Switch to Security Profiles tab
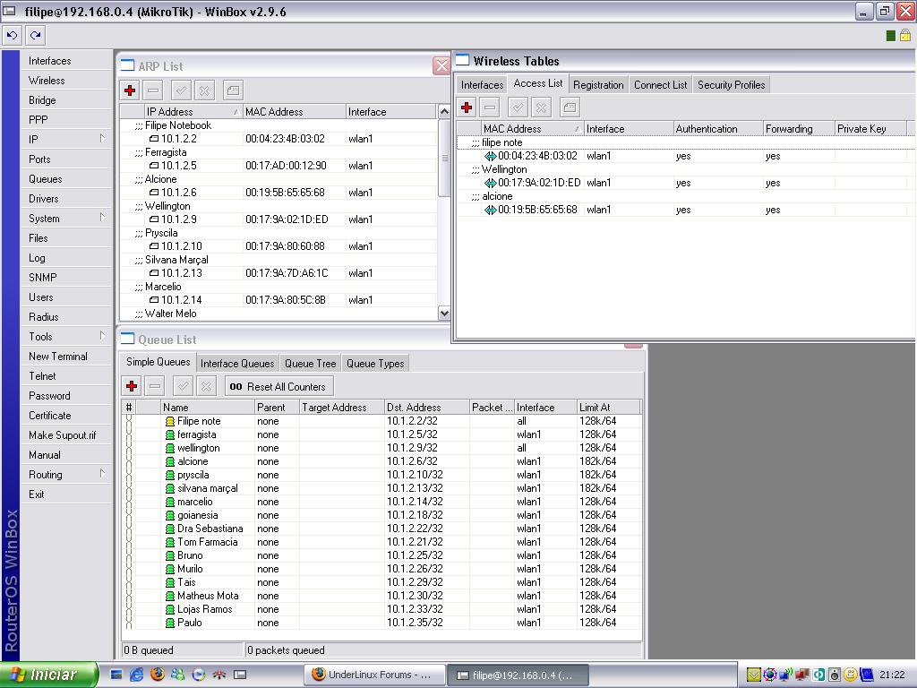917x688 pixels. tap(731, 85)
